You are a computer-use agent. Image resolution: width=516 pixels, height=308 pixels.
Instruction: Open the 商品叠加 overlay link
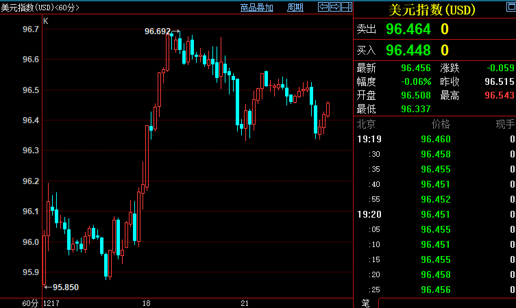(256, 8)
